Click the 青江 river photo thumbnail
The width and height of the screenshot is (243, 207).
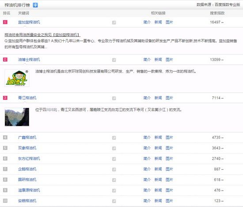17,117
